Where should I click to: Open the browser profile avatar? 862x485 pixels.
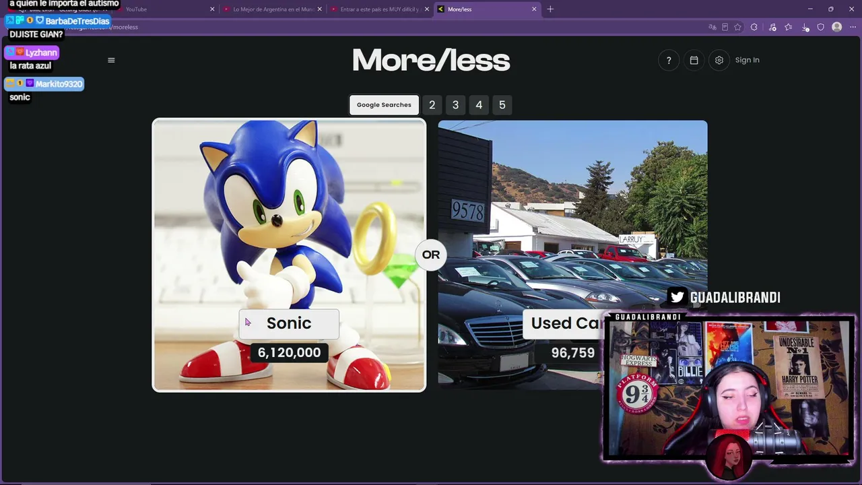pos(837,27)
